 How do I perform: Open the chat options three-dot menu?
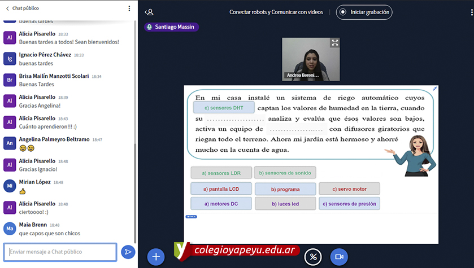pyautogui.click(x=129, y=8)
